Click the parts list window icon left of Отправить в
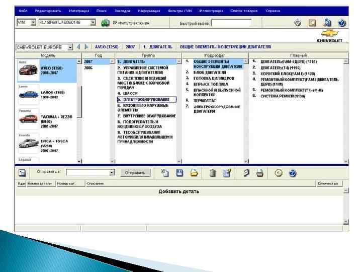362x272 pixels. pyautogui.click(x=22, y=173)
